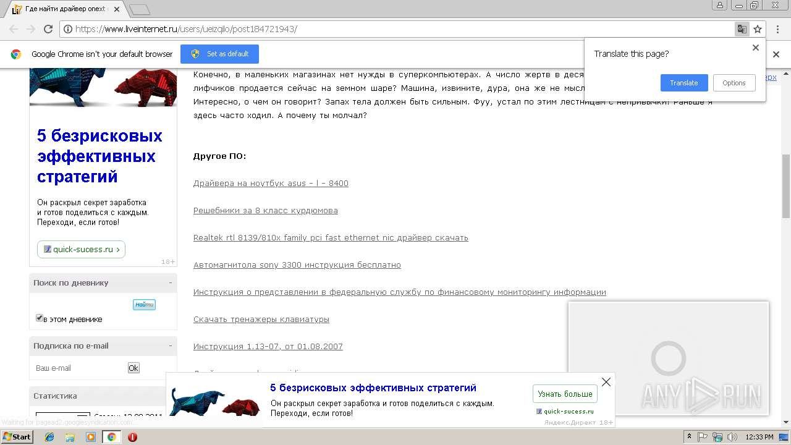Open the Realtek rtl 8139/810x driver link
The height and width of the screenshot is (445, 791).
pos(331,238)
